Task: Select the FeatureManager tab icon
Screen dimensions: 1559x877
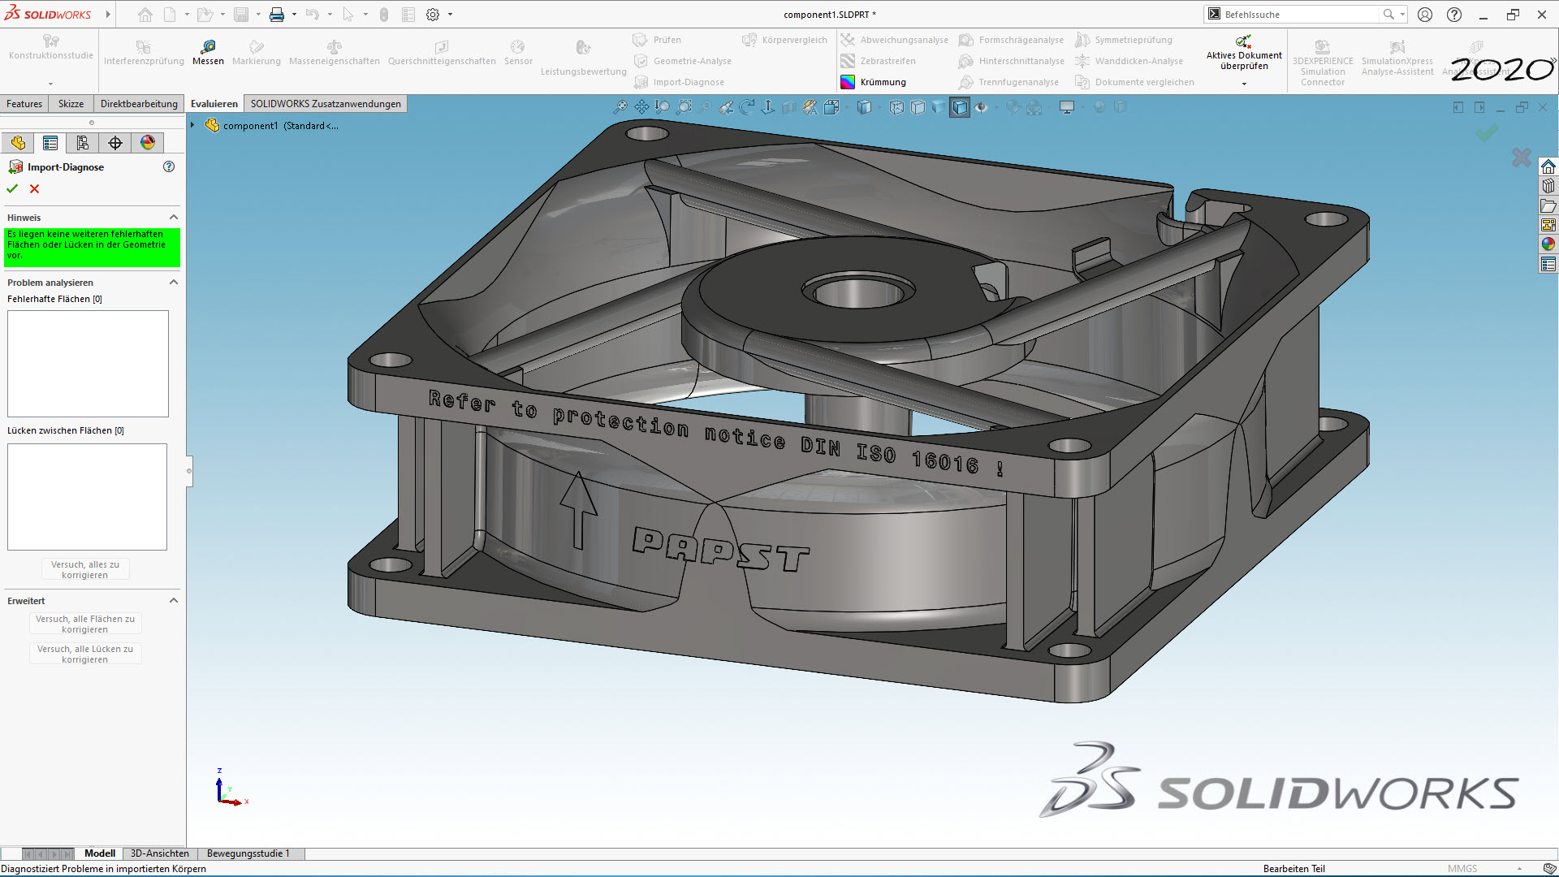Action: [x=18, y=143]
